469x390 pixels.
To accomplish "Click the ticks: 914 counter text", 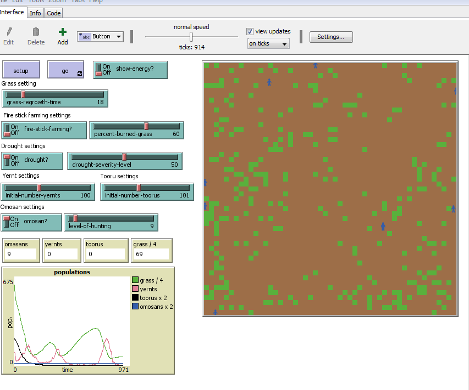I will coord(192,47).
